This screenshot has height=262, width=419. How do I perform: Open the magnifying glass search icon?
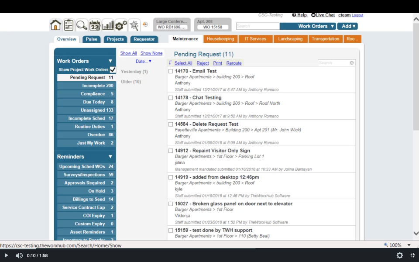click(82, 25)
